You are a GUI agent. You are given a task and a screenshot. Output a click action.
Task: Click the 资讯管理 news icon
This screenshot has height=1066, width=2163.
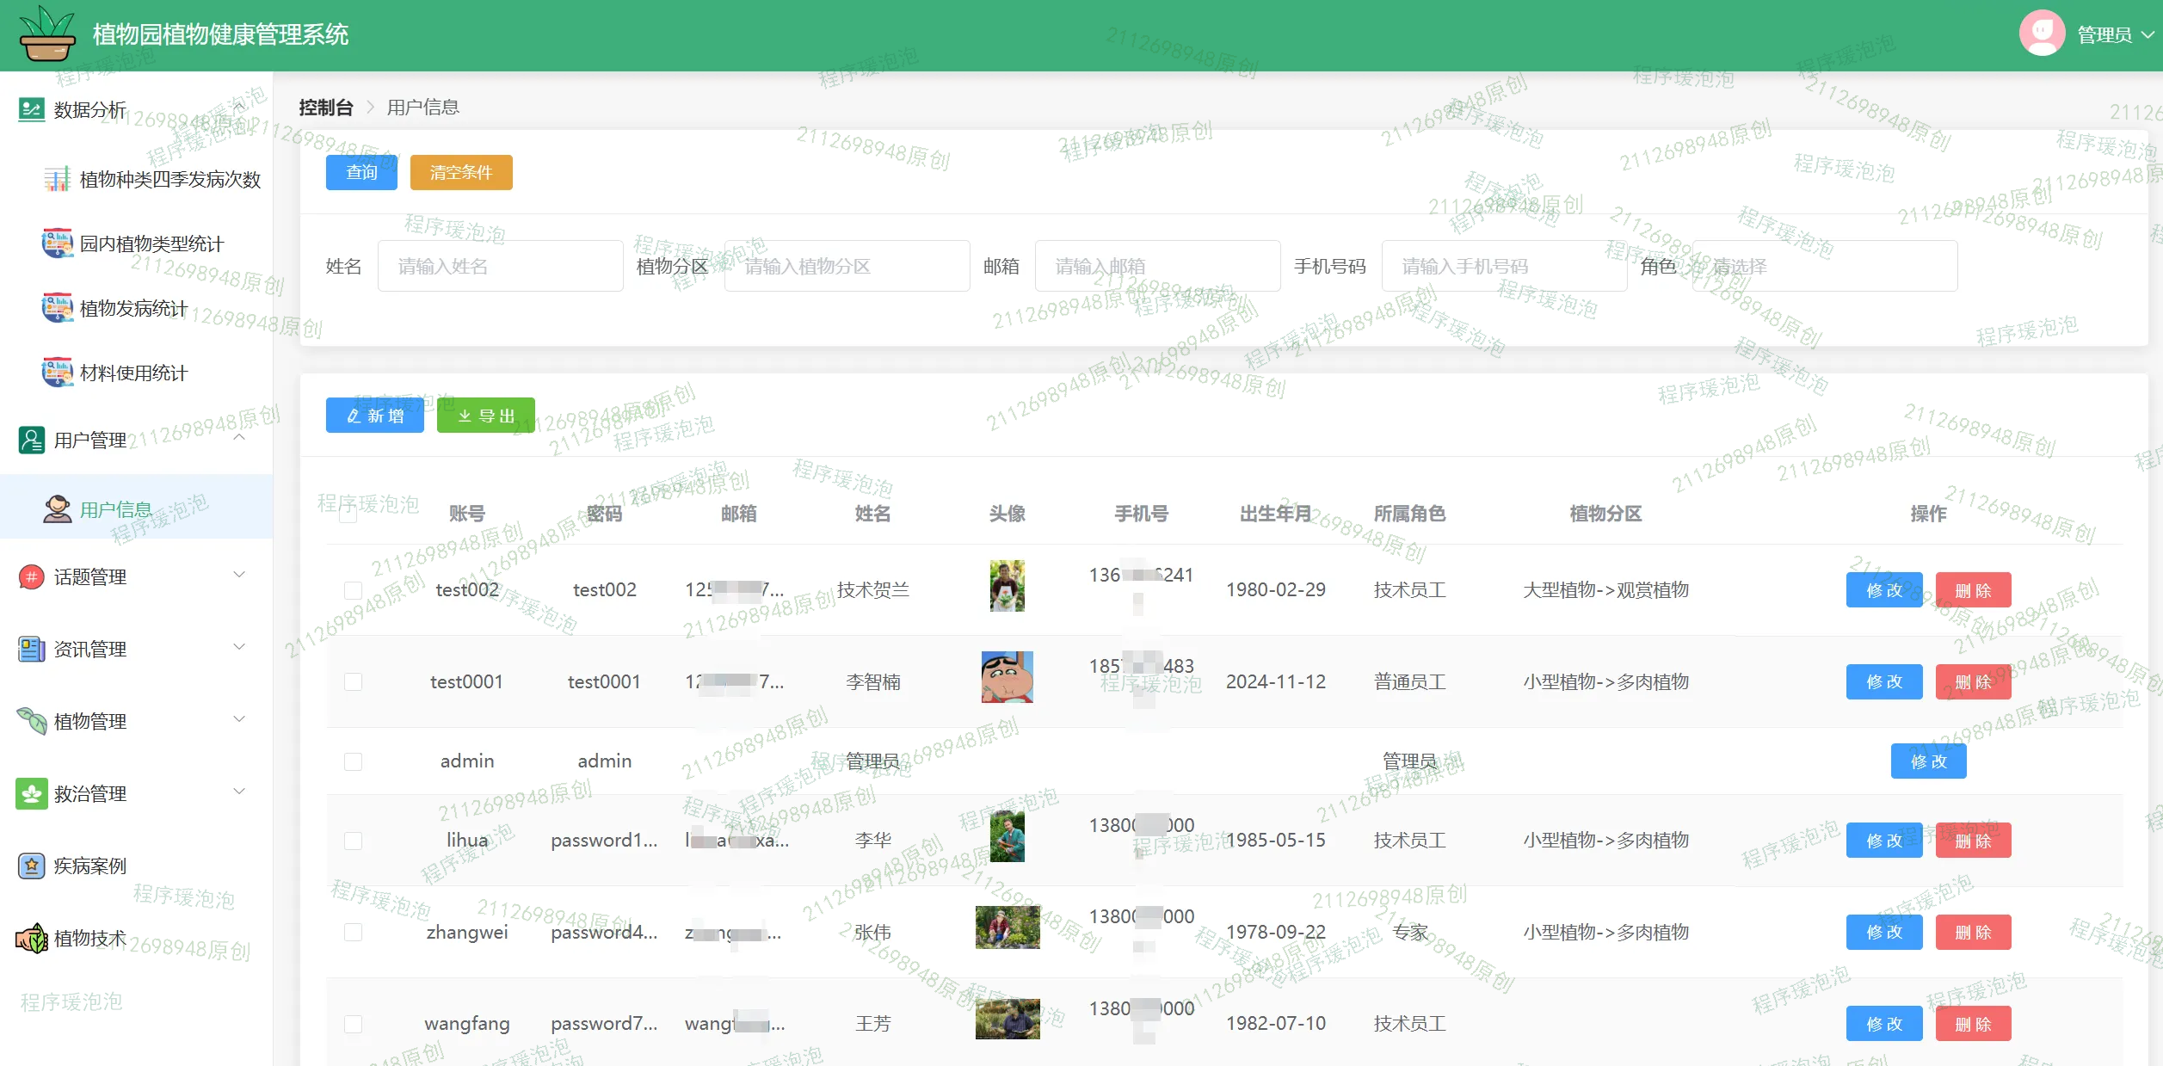(31, 649)
